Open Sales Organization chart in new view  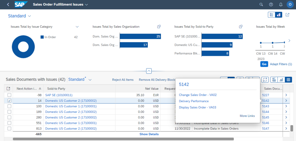click(x=159, y=27)
